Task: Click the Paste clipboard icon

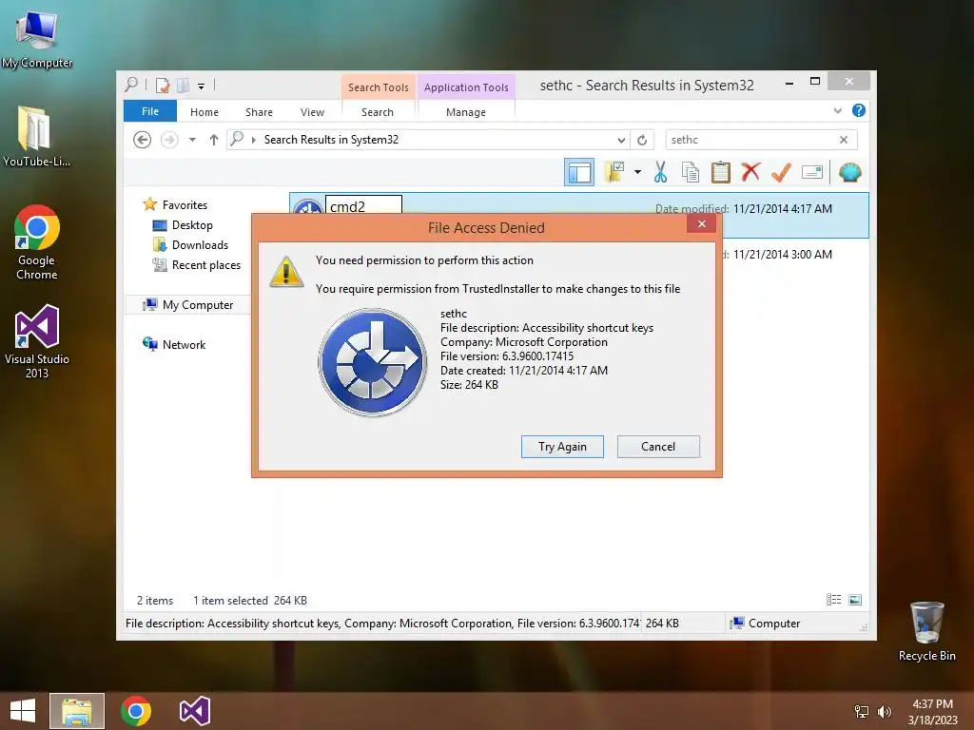Action: 721,172
